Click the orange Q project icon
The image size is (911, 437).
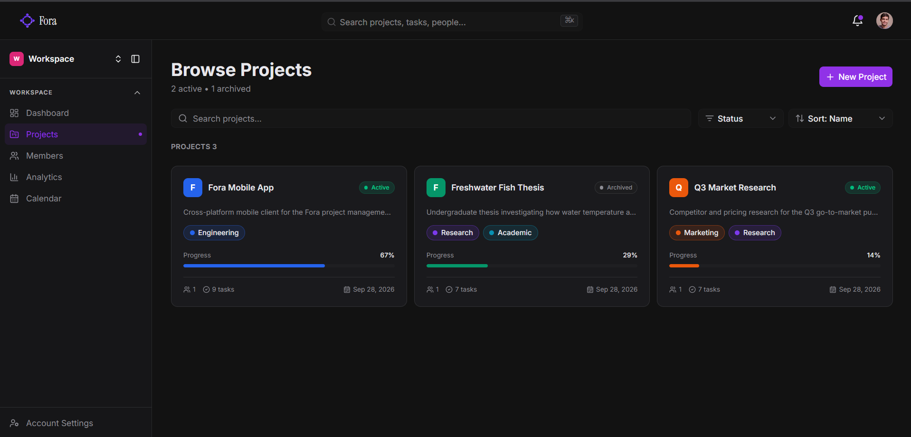tap(679, 188)
